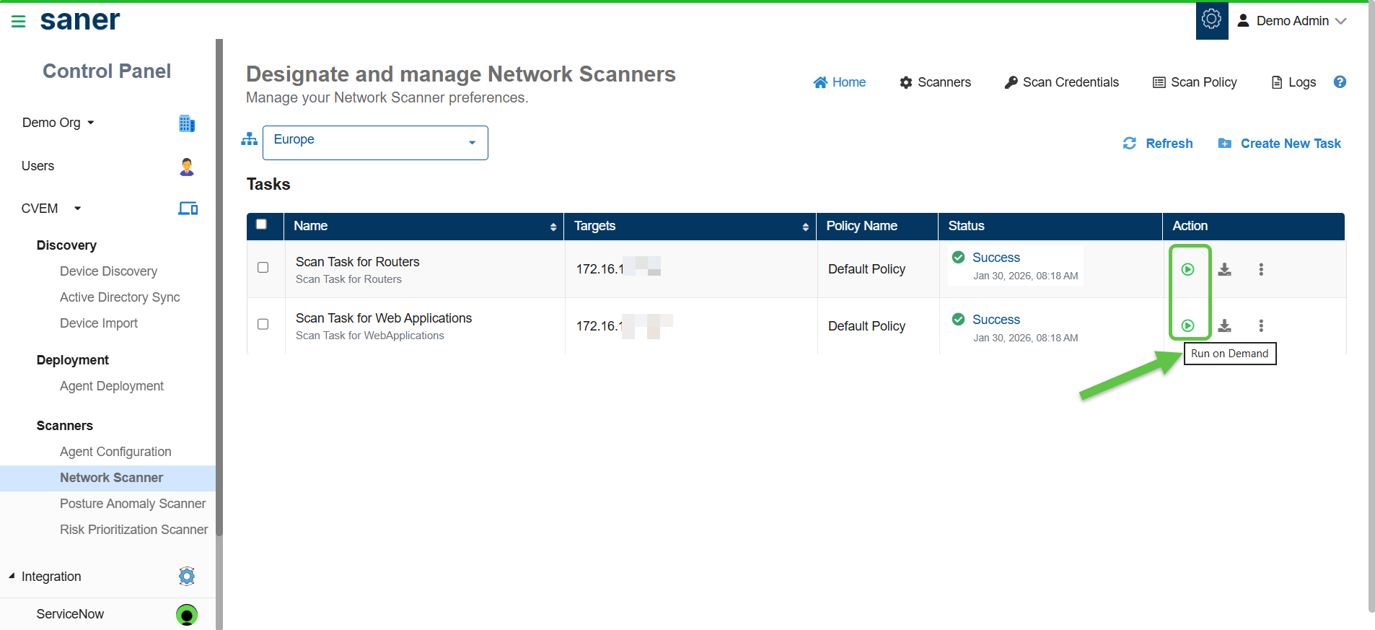Go to the Home tab

click(x=840, y=82)
